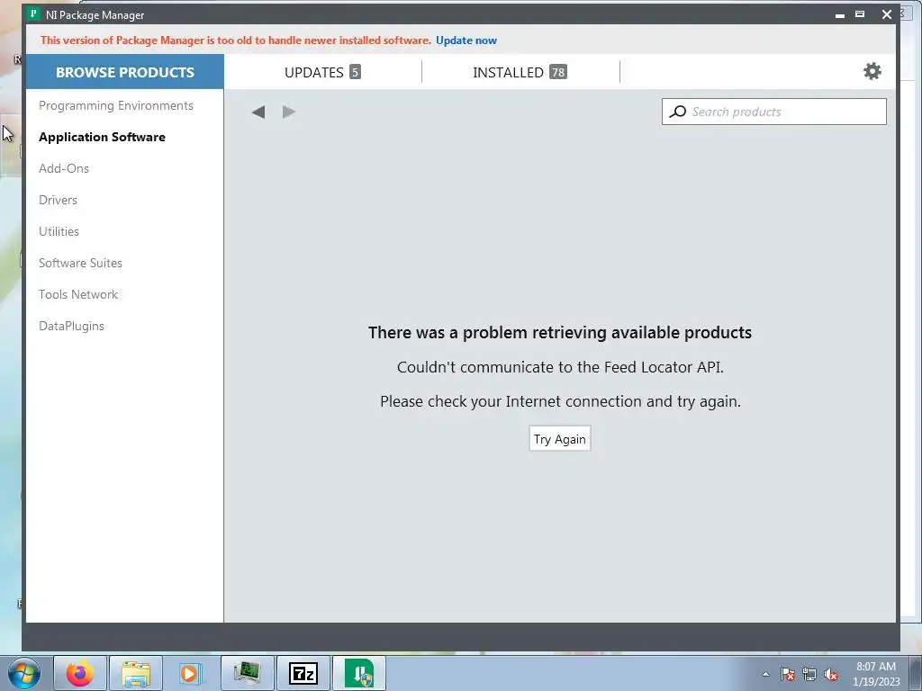Click the Try Again button
Image resolution: width=922 pixels, height=691 pixels.
(x=560, y=439)
